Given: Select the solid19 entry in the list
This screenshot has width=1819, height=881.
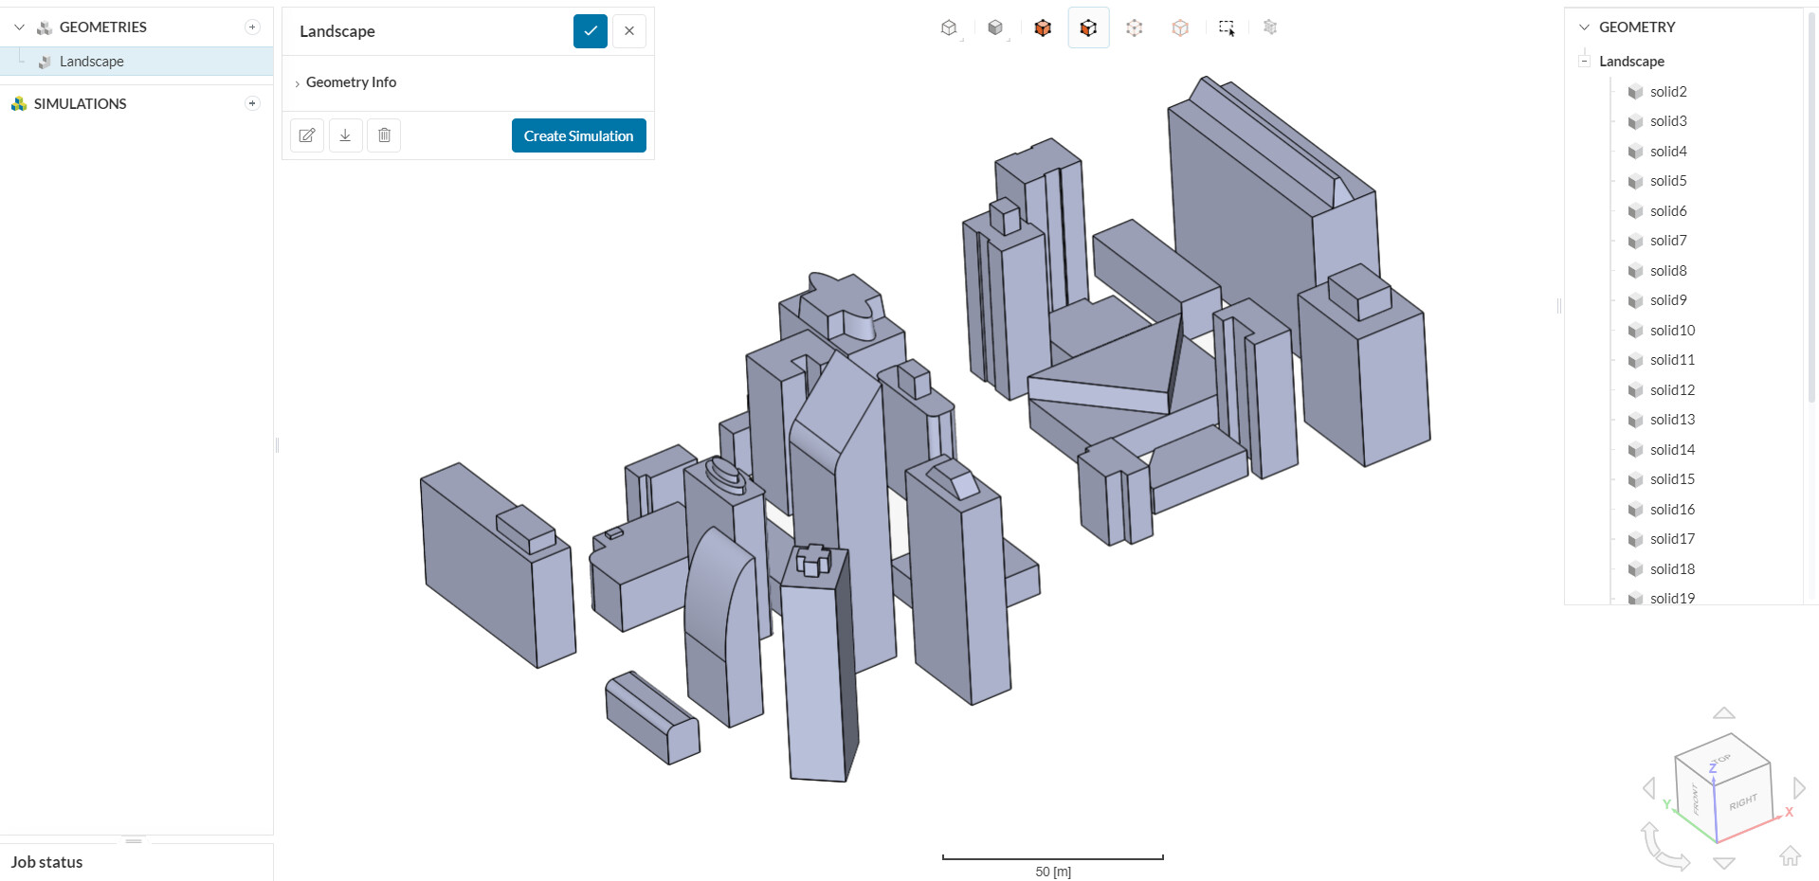Looking at the screenshot, I should tap(1672, 598).
